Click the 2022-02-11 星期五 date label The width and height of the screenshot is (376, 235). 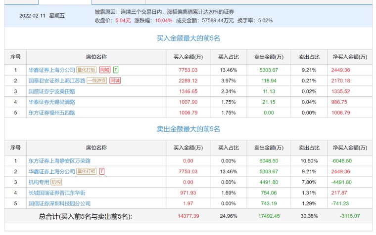pos(42,15)
